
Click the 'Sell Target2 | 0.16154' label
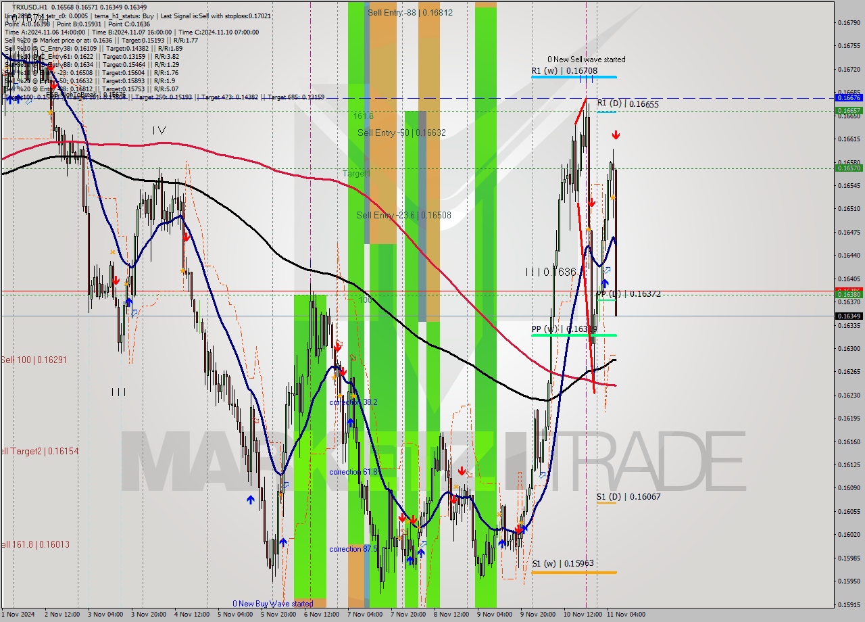tap(40, 451)
